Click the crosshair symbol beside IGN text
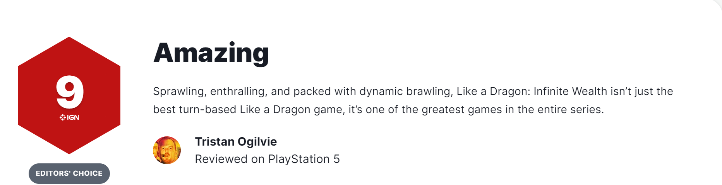This screenshot has width=722, height=185. point(63,117)
